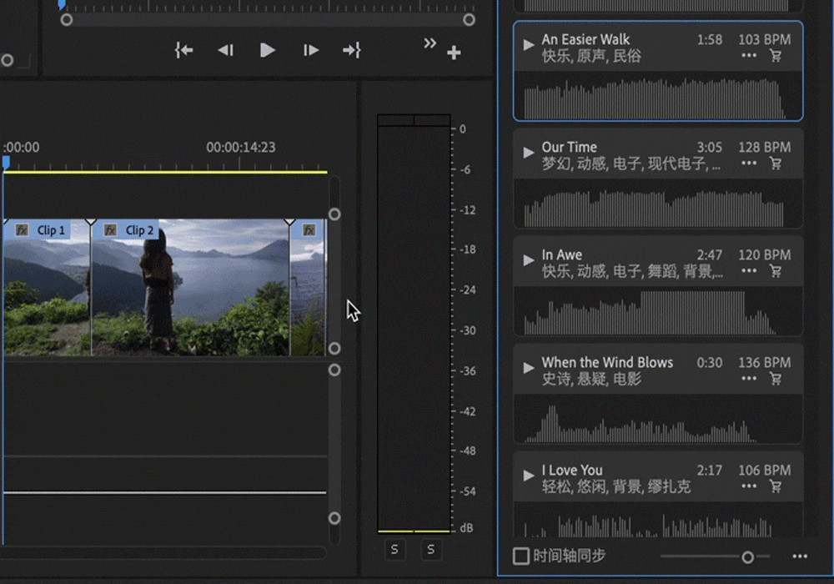Toggle right channel solo S button
This screenshot has width=834, height=584.
431,549
